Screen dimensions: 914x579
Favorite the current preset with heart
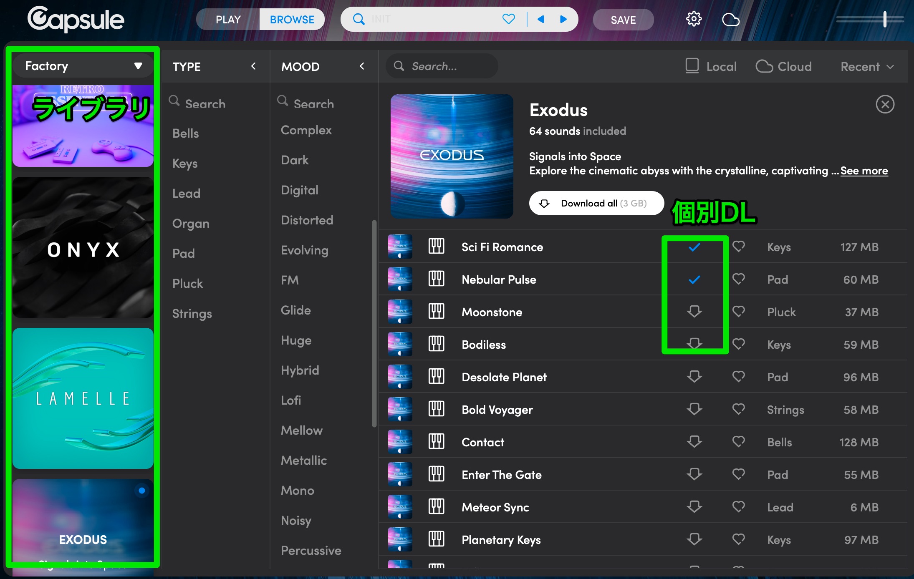pyautogui.click(x=508, y=19)
